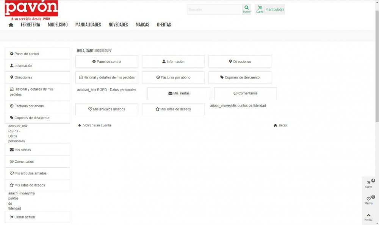This screenshot has height=225, width=379.
Task: Open the floating Carro widget with badge 4
Action: coord(369,184)
